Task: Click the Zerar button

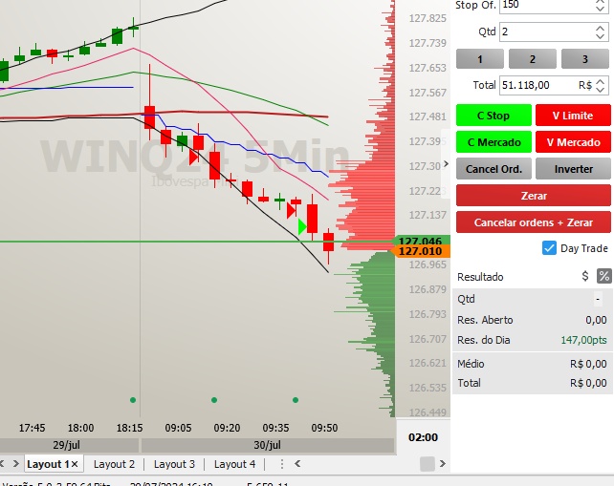Action: [534, 196]
